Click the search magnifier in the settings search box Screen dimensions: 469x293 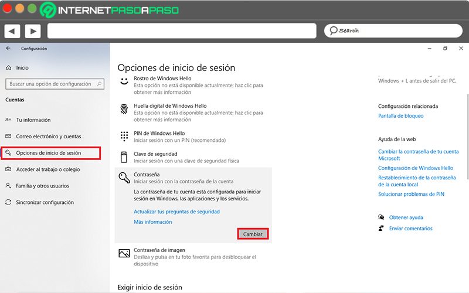coord(99,84)
